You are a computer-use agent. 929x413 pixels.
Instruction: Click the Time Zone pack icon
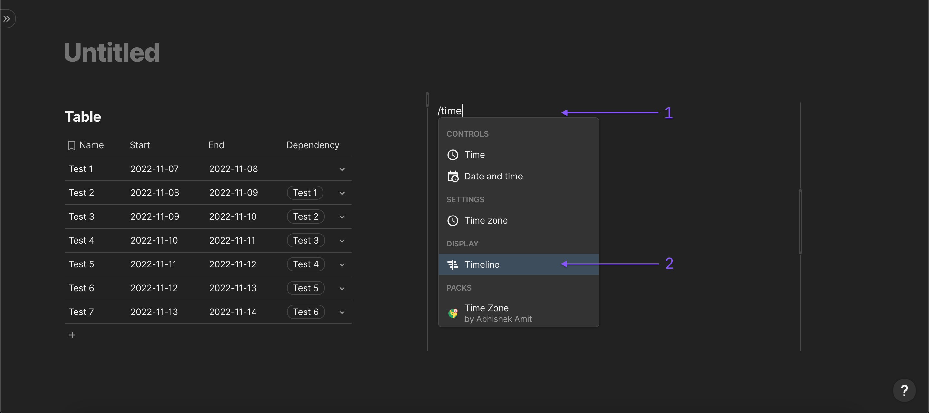point(453,313)
